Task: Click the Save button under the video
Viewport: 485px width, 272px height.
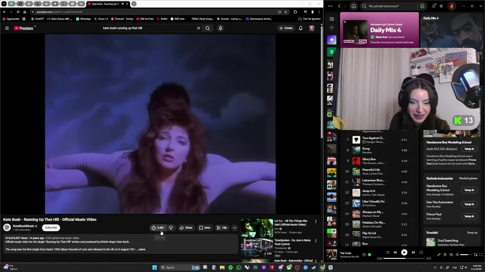Action: click(205, 227)
